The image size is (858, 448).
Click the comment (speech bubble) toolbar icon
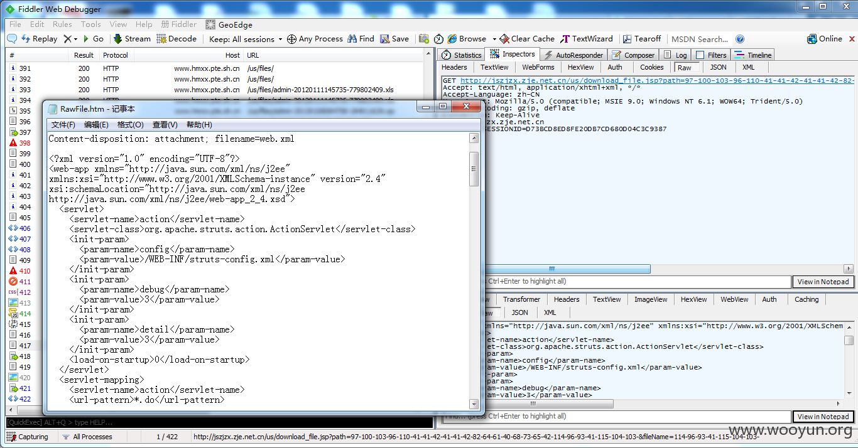[x=12, y=39]
